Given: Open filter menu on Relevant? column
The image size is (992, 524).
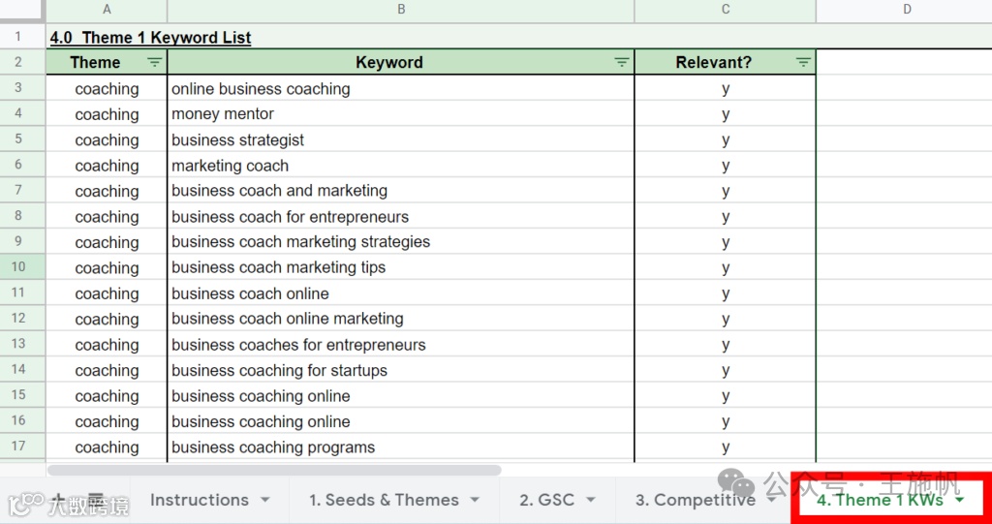Looking at the screenshot, I should pos(803,62).
